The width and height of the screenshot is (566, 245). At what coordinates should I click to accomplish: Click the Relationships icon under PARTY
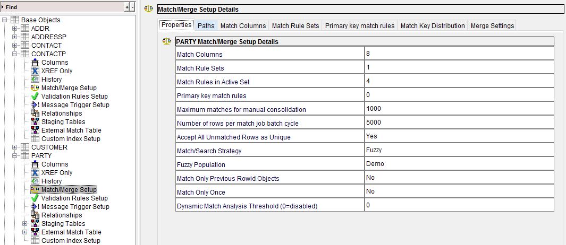coord(35,215)
